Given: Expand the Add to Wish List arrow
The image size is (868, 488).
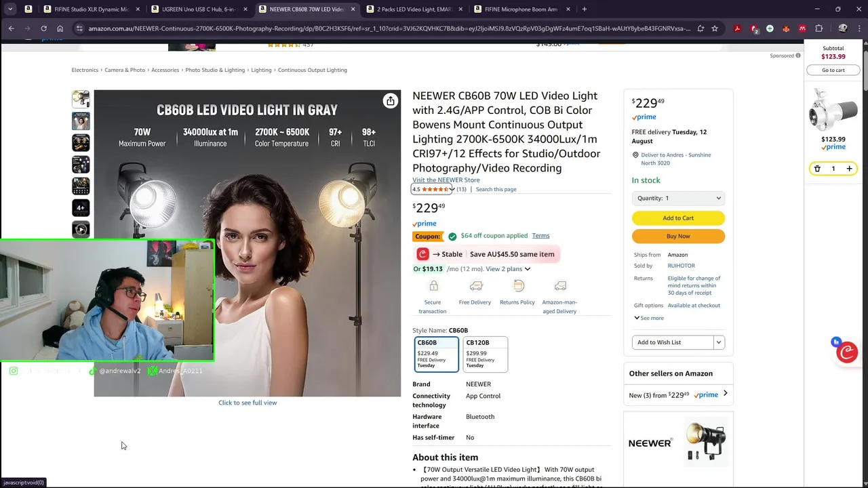Looking at the screenshot, I should (719, 342).
